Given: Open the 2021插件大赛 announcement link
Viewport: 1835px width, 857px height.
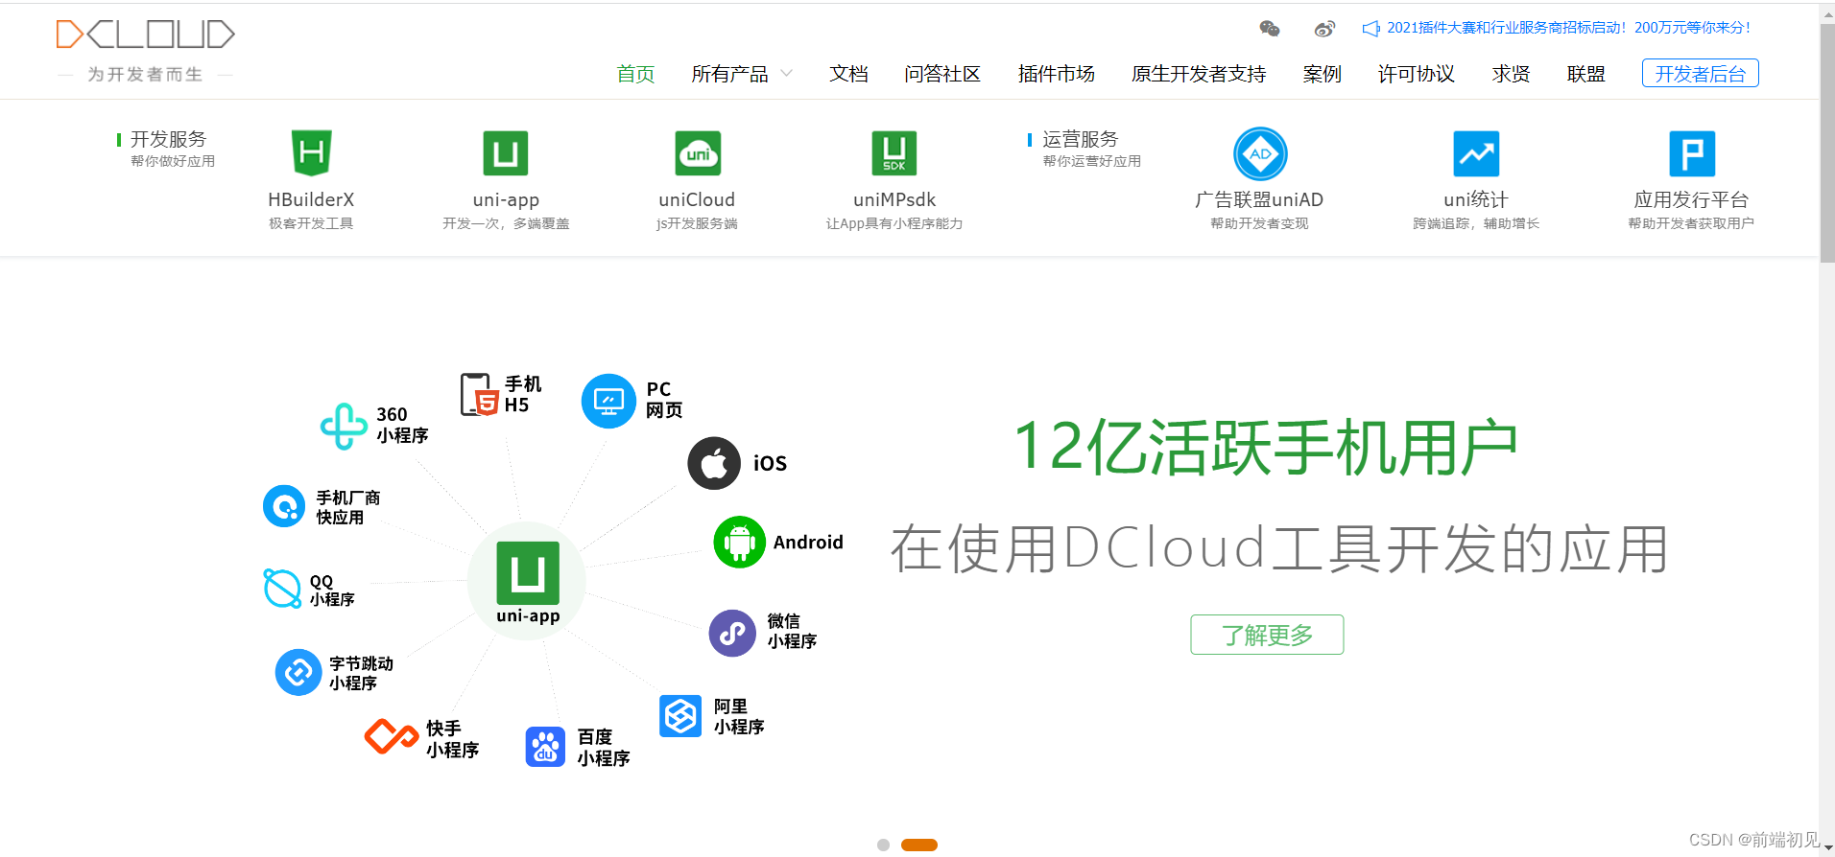Looking at the screenshot, I should 1569,28.
